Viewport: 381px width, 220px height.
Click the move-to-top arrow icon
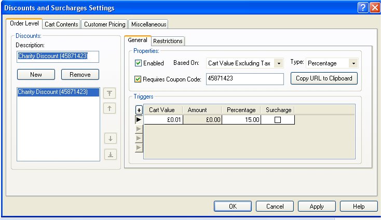110,93
